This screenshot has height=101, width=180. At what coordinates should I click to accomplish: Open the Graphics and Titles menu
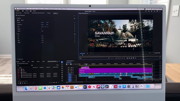[51, 9]
